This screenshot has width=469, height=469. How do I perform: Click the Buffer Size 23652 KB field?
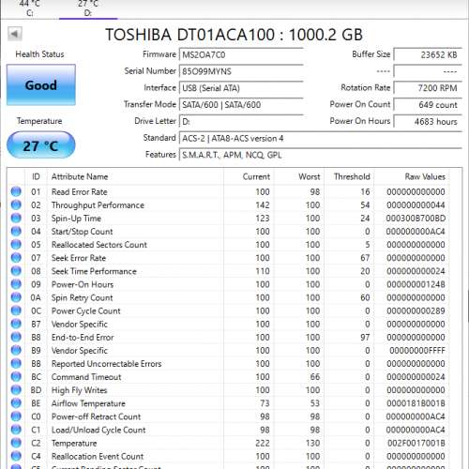click(428, 55)
